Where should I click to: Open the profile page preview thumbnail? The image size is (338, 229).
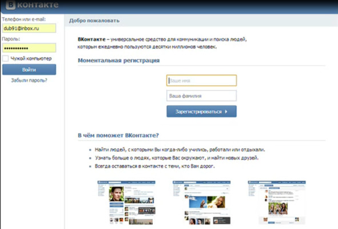pyautogui.click(x=126, y=203)
